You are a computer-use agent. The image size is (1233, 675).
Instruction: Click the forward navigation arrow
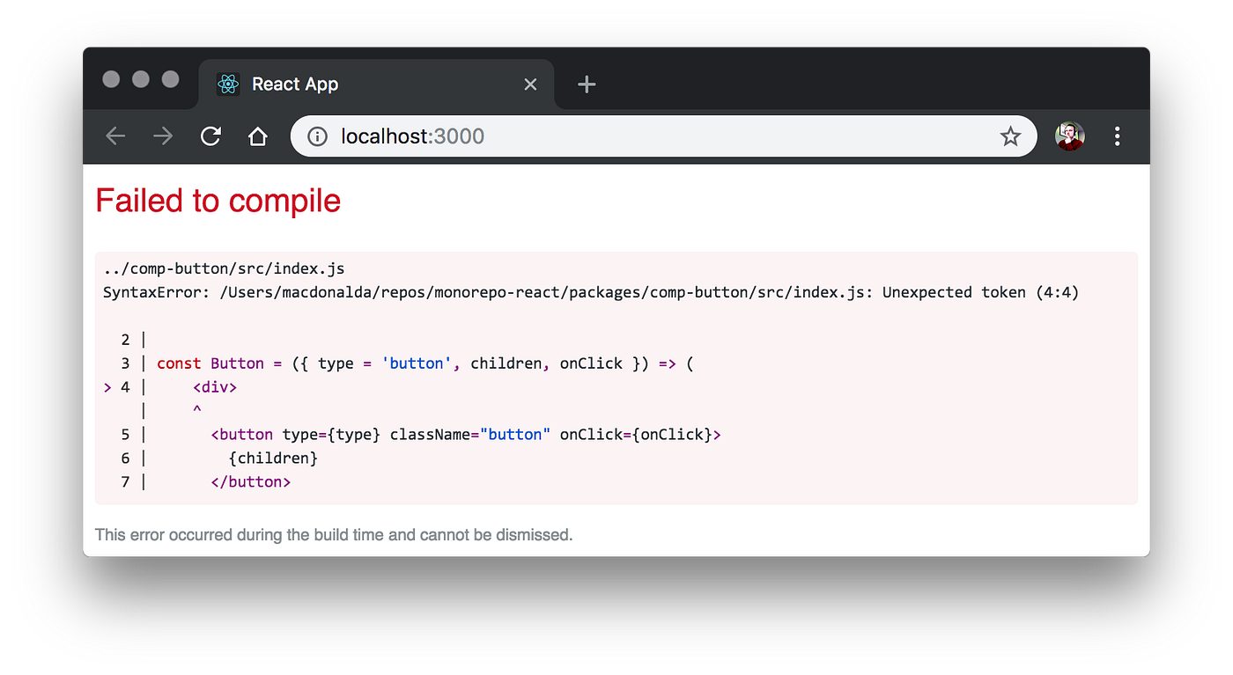(x=163, y=136)
